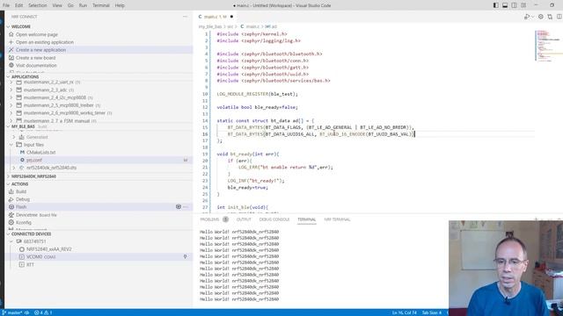Expand the Generated folder
563x316 pixels.
coord(14,137)
